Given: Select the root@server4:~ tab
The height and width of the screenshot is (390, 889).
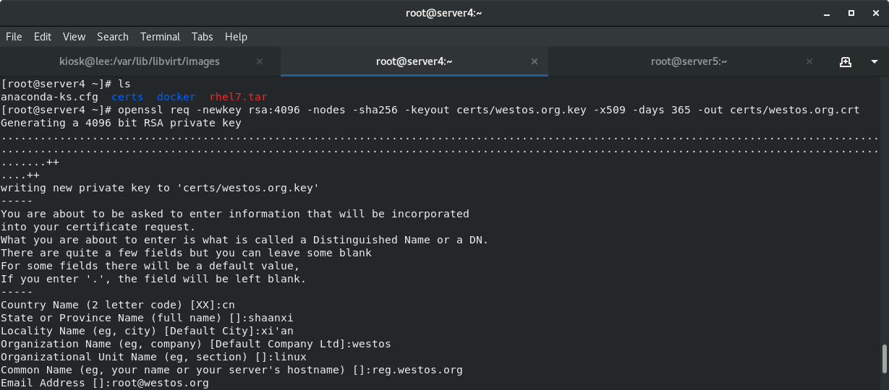Looking at the screenshot, I should click(x=414, y=61).
